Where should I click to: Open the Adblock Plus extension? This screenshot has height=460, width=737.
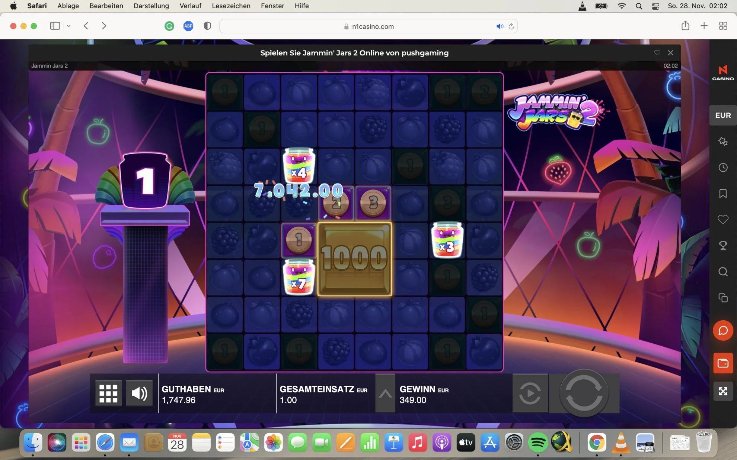(x=188, y=26)
